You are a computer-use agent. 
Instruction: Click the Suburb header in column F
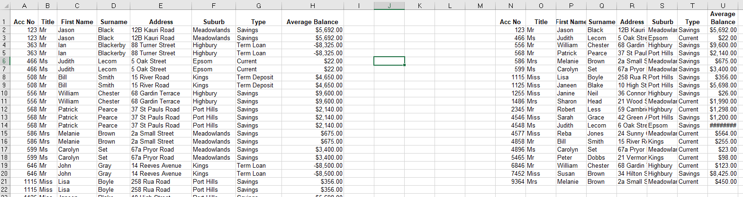pyautogui.click(x=214, y=22)
